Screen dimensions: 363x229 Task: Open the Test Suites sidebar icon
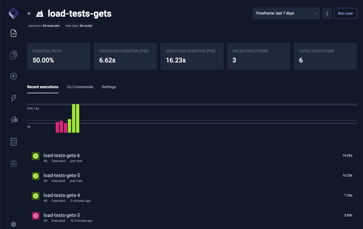pos(14,55)
